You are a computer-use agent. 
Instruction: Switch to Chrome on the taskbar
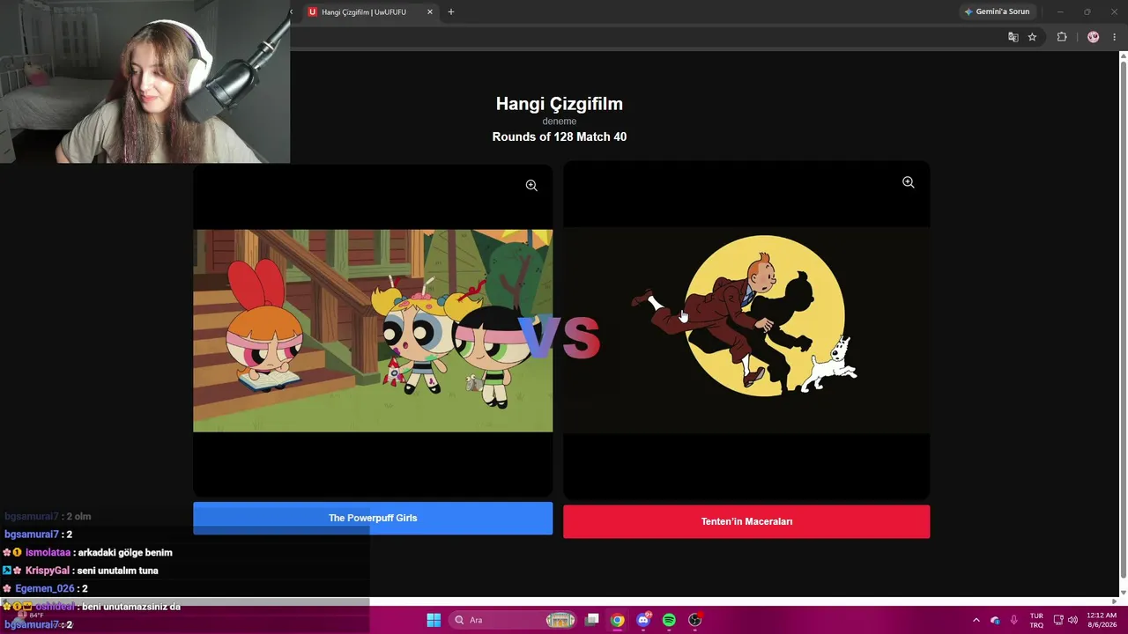tap(618, 620)
